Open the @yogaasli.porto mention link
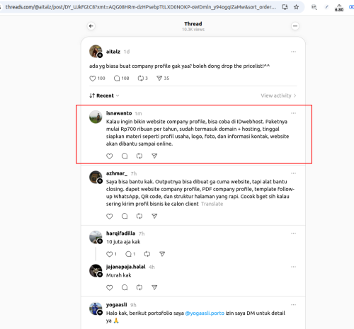Viewport: 354px width, 329px height. point(205,313)
